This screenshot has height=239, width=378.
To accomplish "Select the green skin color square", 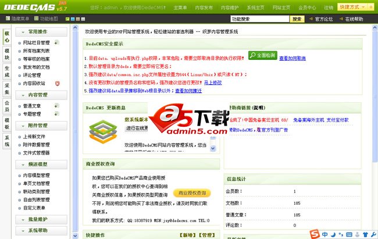I will coord(67,19).
